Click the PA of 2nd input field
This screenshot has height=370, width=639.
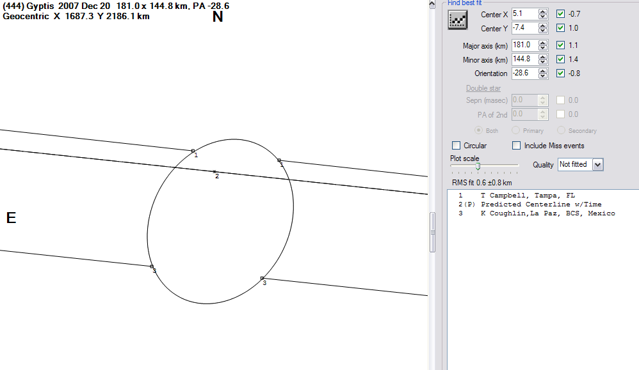[x=525, y=114]
